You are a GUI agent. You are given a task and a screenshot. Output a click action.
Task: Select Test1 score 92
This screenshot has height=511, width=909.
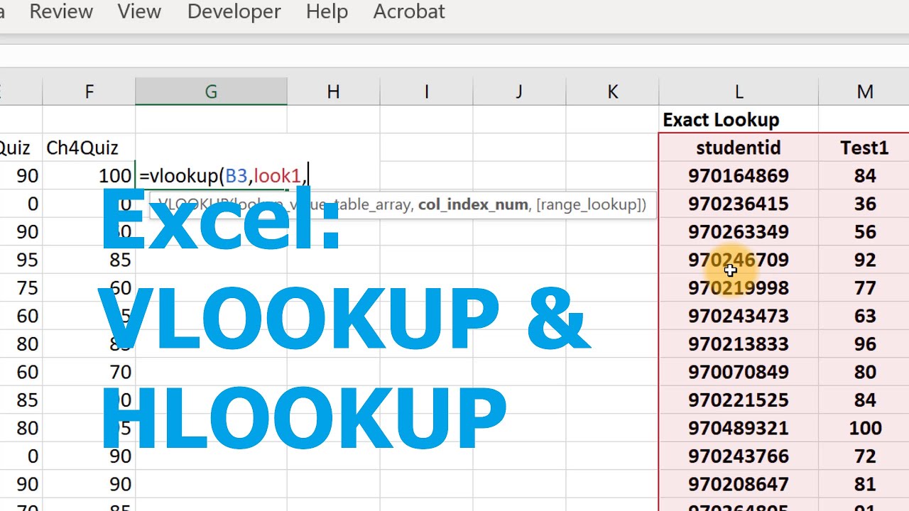point(864,260)
